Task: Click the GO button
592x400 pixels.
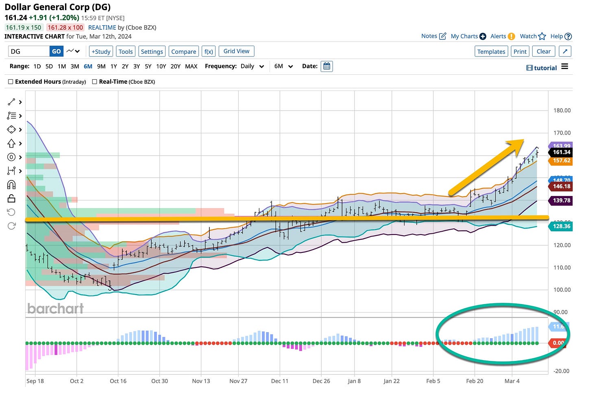Action: coord(57,51)
